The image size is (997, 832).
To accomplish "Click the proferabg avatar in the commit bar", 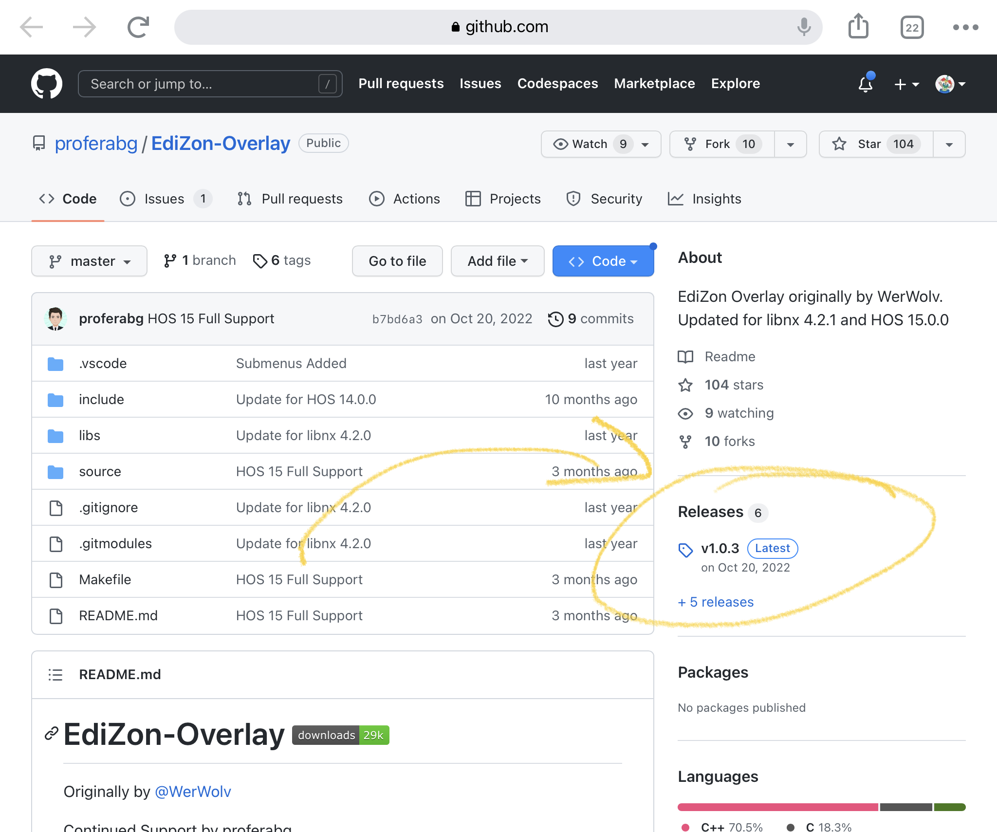I will [x=55, y=319].
